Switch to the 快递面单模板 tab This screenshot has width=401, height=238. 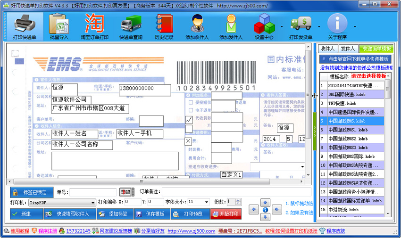pyautogui.click(x=376, y=49)
